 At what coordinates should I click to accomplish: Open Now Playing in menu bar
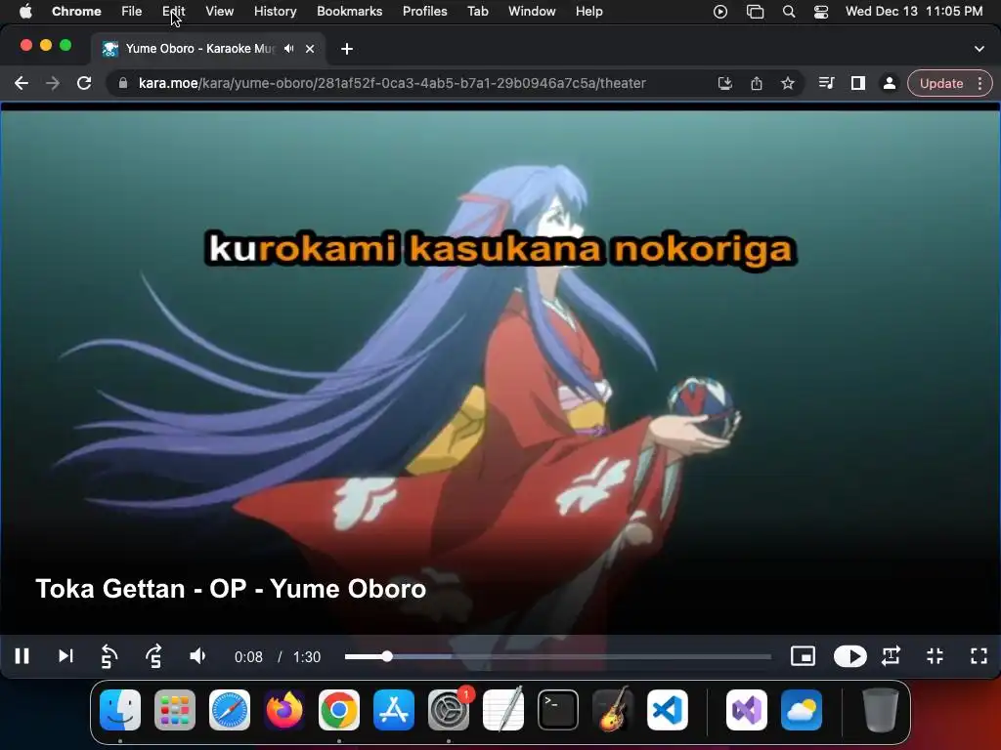click(720, 12)
